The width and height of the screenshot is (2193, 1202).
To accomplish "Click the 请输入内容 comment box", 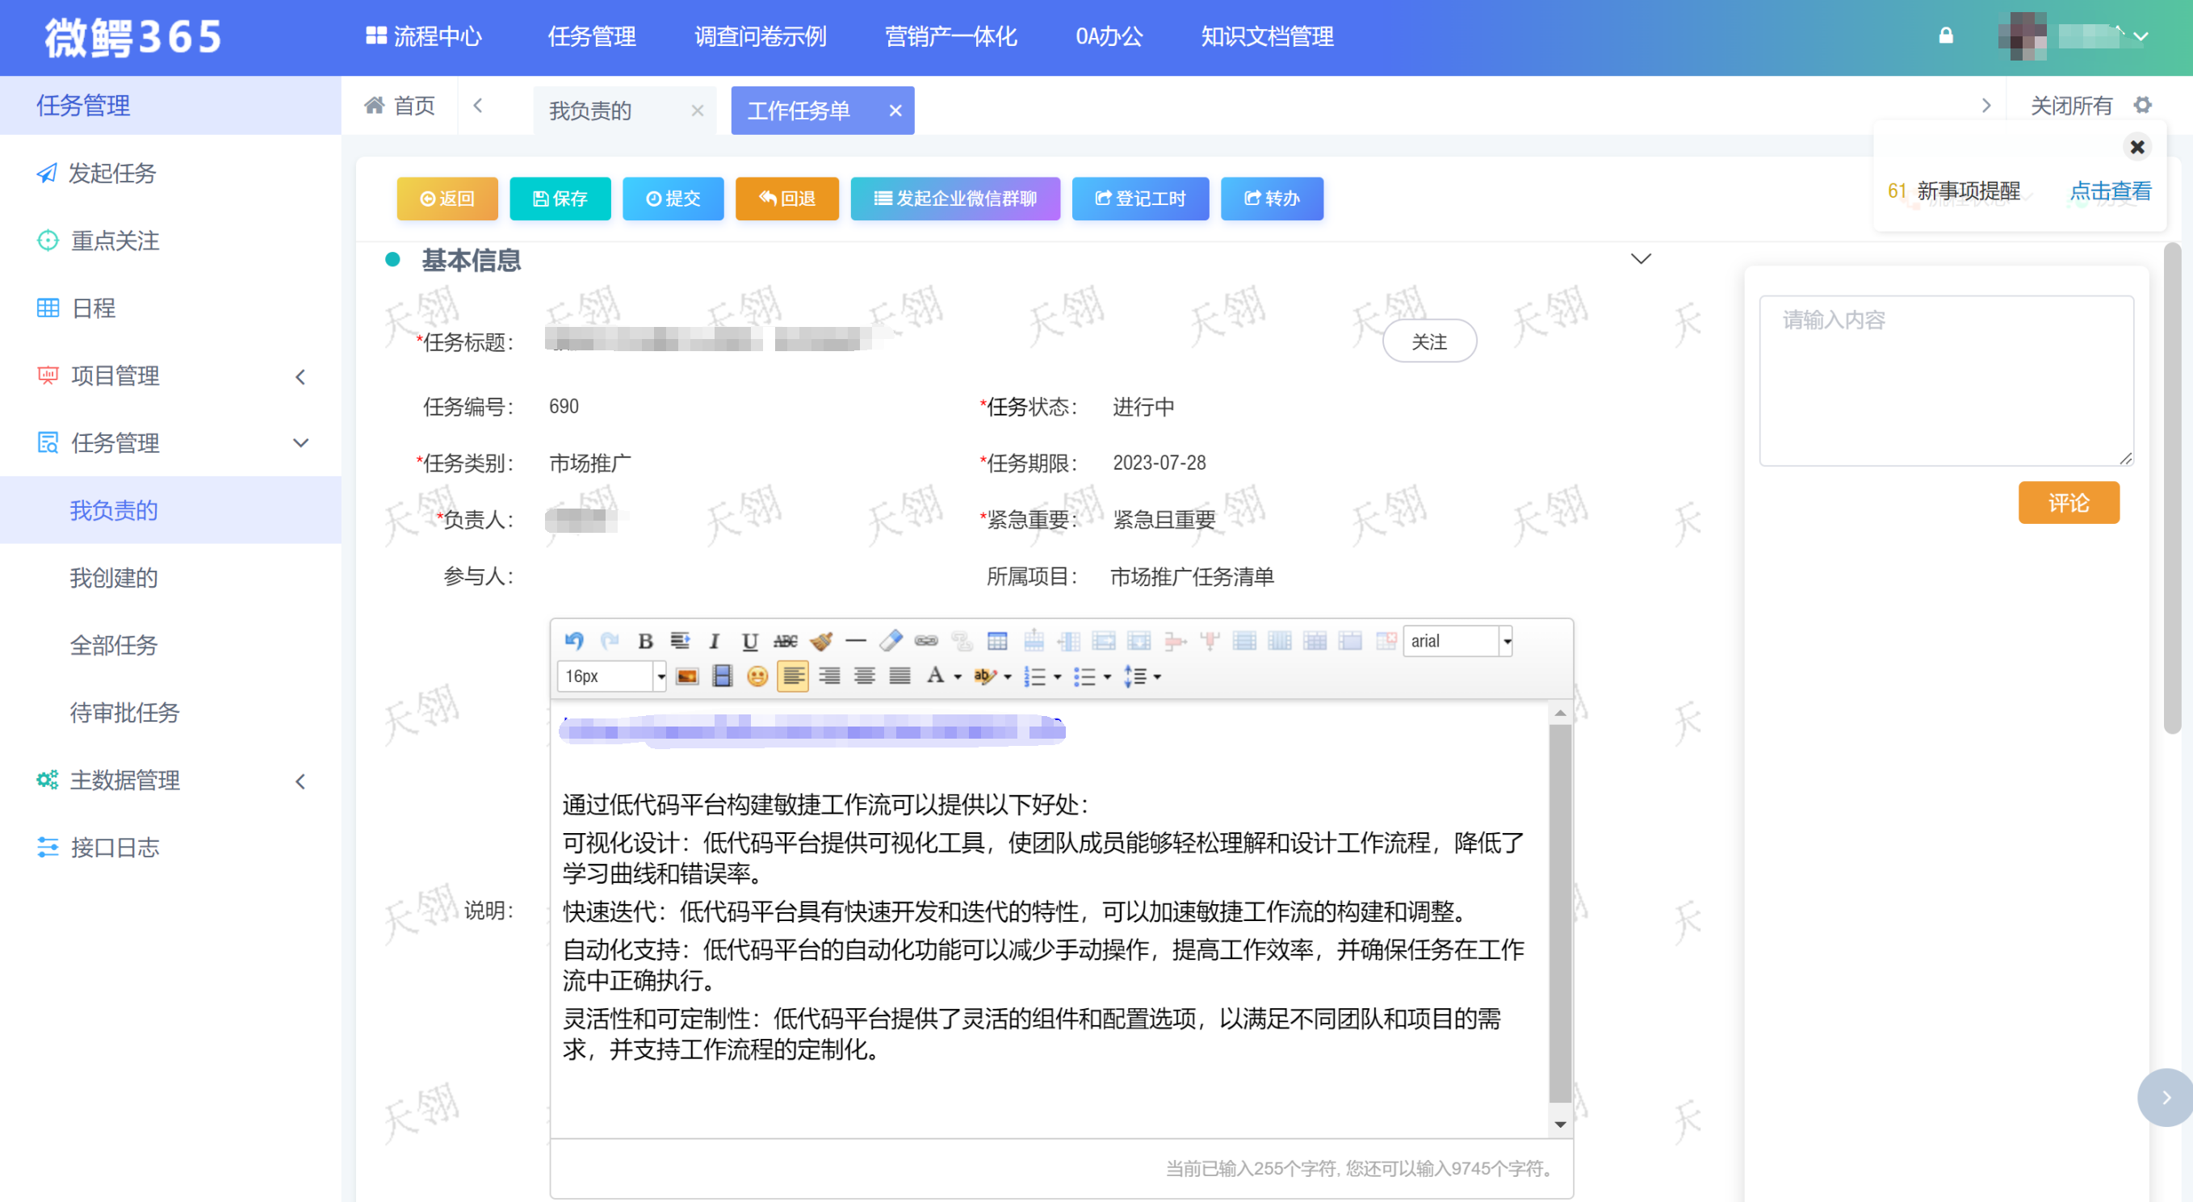I will 1946,379.
